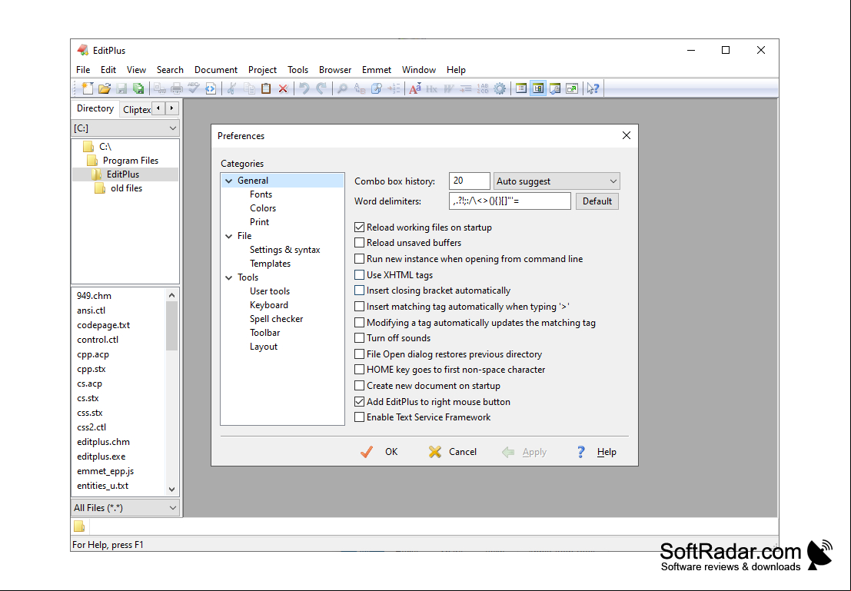The width and height of the screenshot is (851, 591).
Task: Select Colors in Categories tree
Action: pos(263,208)
